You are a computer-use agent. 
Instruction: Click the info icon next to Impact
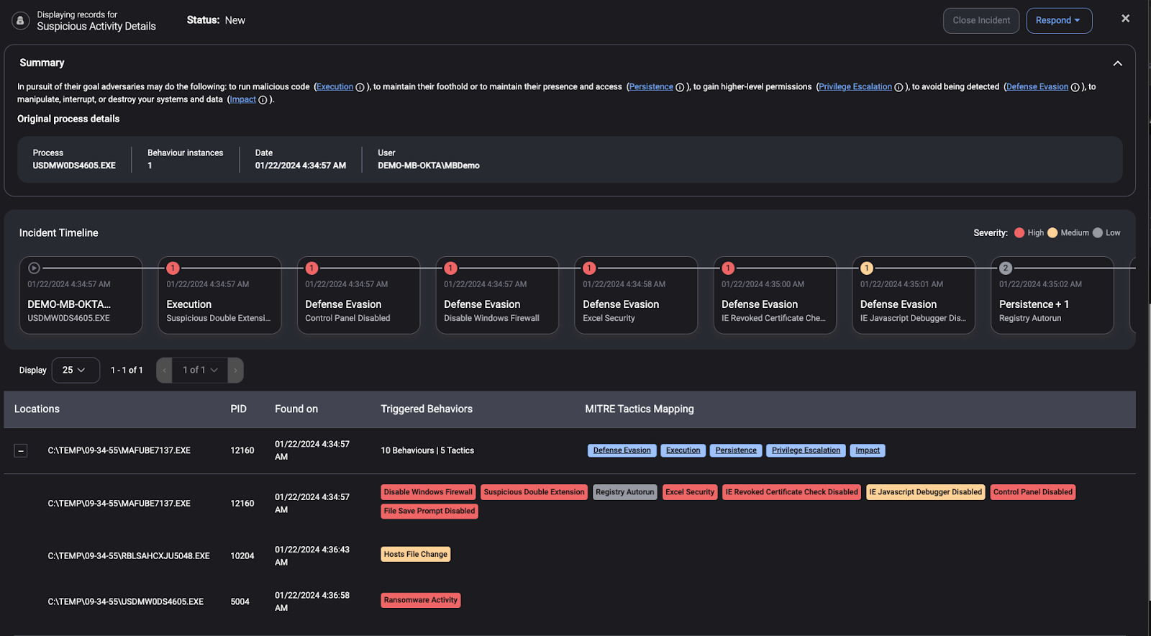[263, 101]
